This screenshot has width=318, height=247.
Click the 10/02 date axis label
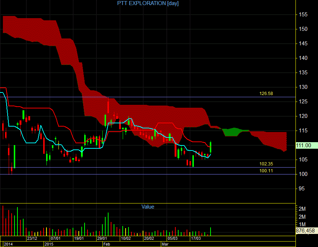coord(126,239)
